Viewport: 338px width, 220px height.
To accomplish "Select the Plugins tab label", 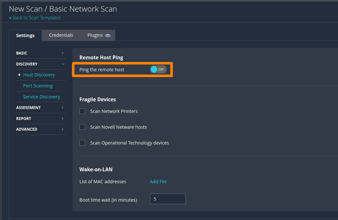I will 95,35.
